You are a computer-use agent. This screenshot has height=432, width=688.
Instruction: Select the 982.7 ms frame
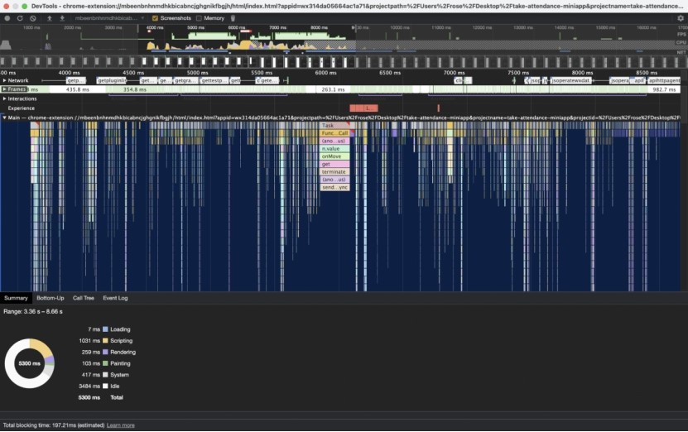(664, 89)
